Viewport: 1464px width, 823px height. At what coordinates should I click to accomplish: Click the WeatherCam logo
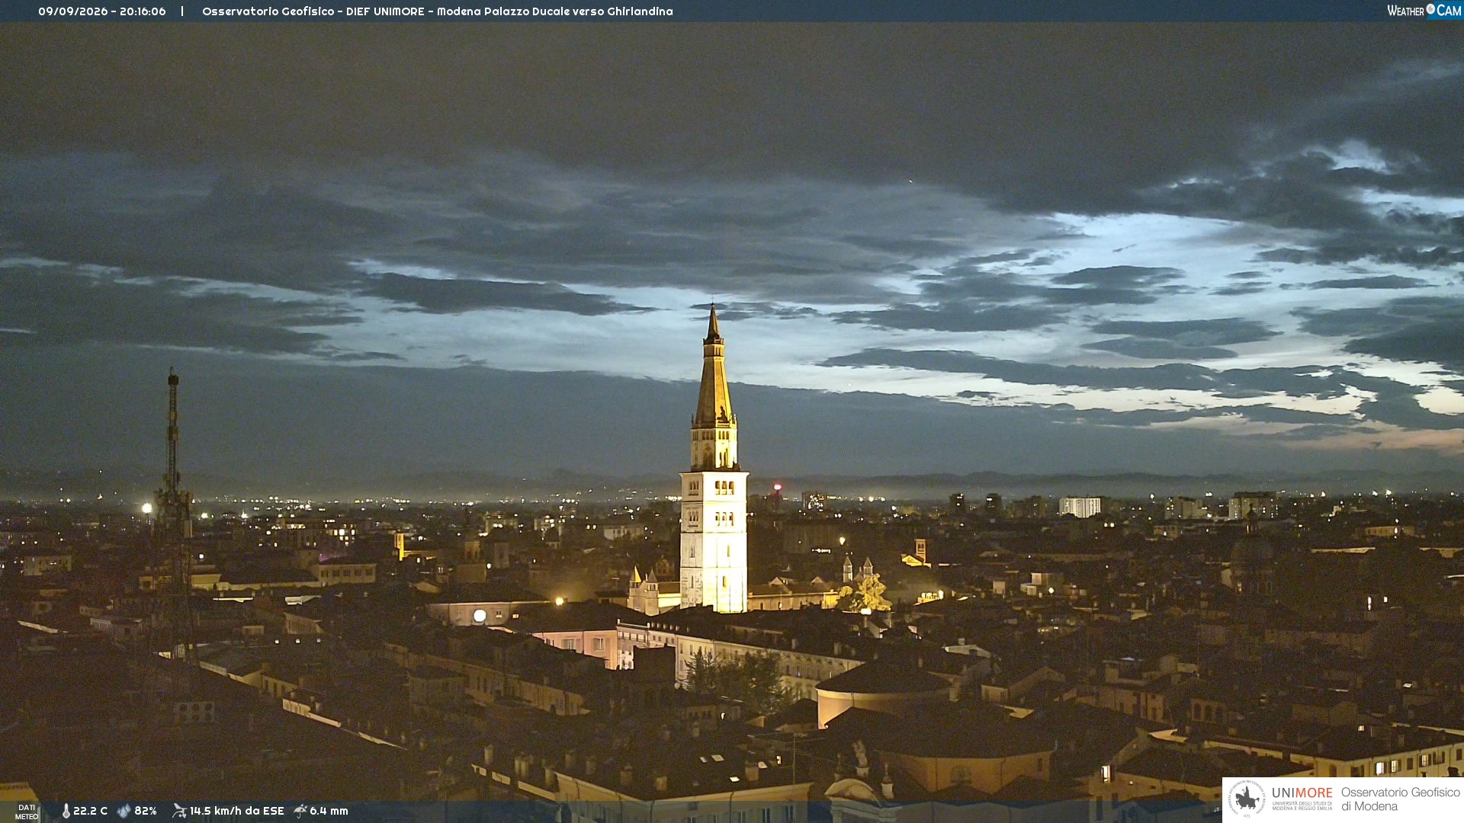coord(1424,11)
